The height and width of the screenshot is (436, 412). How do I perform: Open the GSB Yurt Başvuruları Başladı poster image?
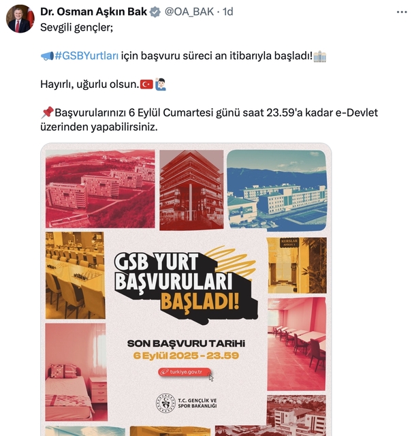pos(186,289)
